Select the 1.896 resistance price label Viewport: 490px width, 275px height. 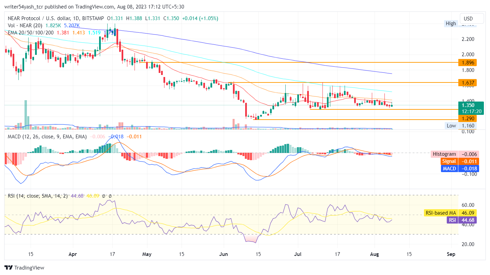click(x=467, y=63)
